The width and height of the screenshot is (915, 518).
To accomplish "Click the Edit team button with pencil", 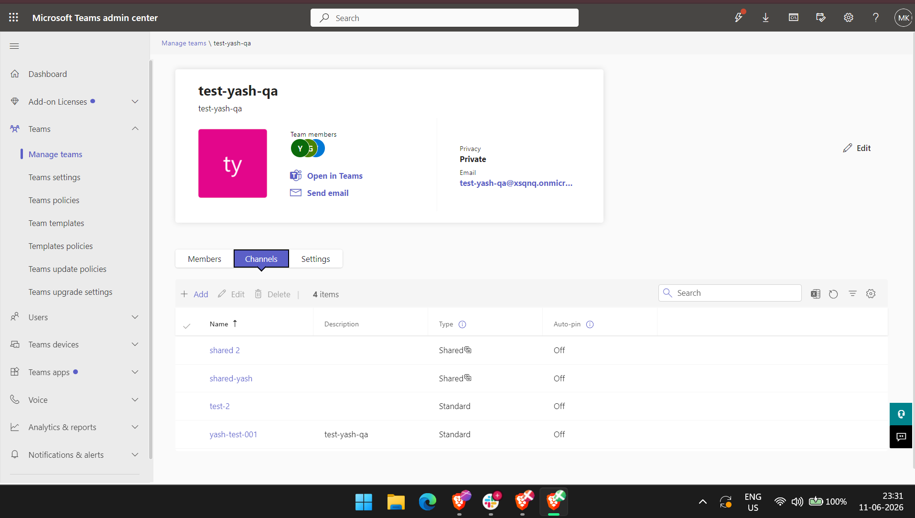I will point(857,148).
